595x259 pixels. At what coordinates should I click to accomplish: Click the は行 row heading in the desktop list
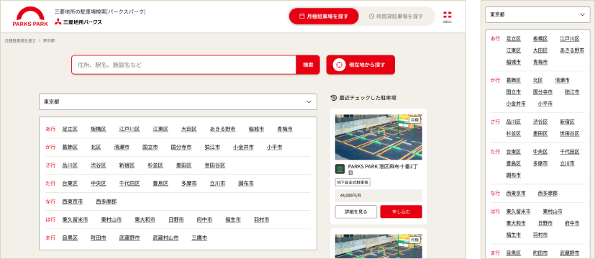(50, 220)
